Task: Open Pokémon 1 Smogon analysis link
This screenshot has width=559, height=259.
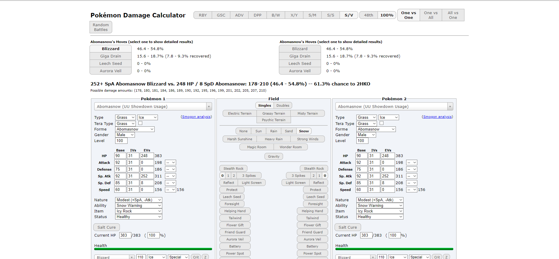Action: pos(196,117)
